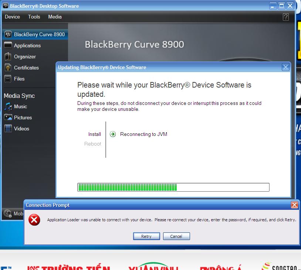Close the Connection Prompt dialog
This screenshot has height=270, width=301.
[294, 205]
